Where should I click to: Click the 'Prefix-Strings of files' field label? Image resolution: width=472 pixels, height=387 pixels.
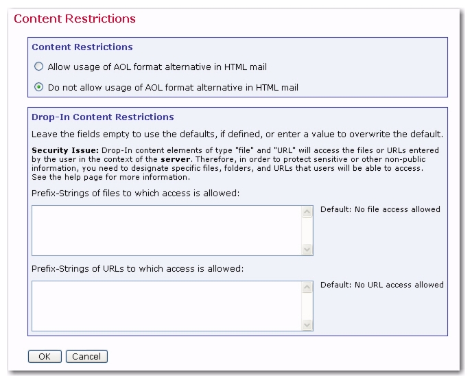pyautogui.click(x=135, y=193)
